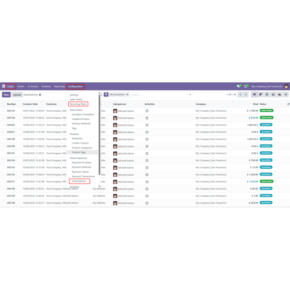
Task: Open the chat messages notification icon
Action: tap(238, 86)
